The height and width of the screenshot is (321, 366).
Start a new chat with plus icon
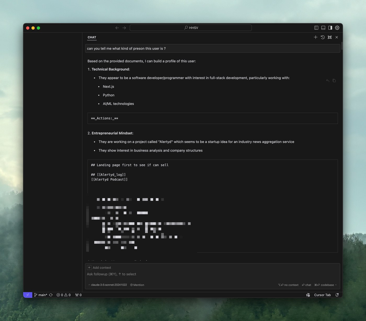[x=316, y=37]
